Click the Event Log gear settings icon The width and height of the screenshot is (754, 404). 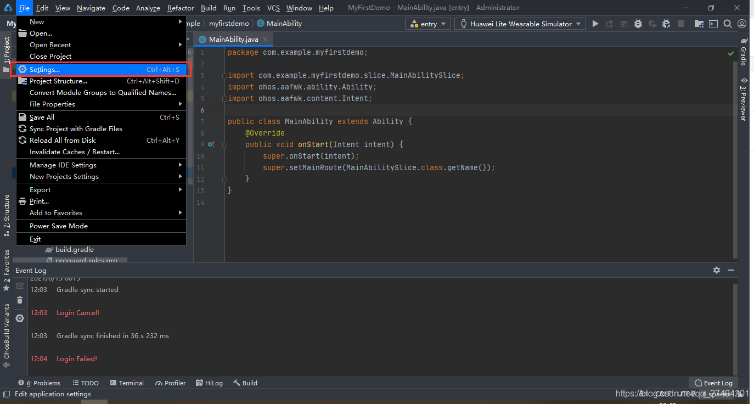[x=716, y=270]
